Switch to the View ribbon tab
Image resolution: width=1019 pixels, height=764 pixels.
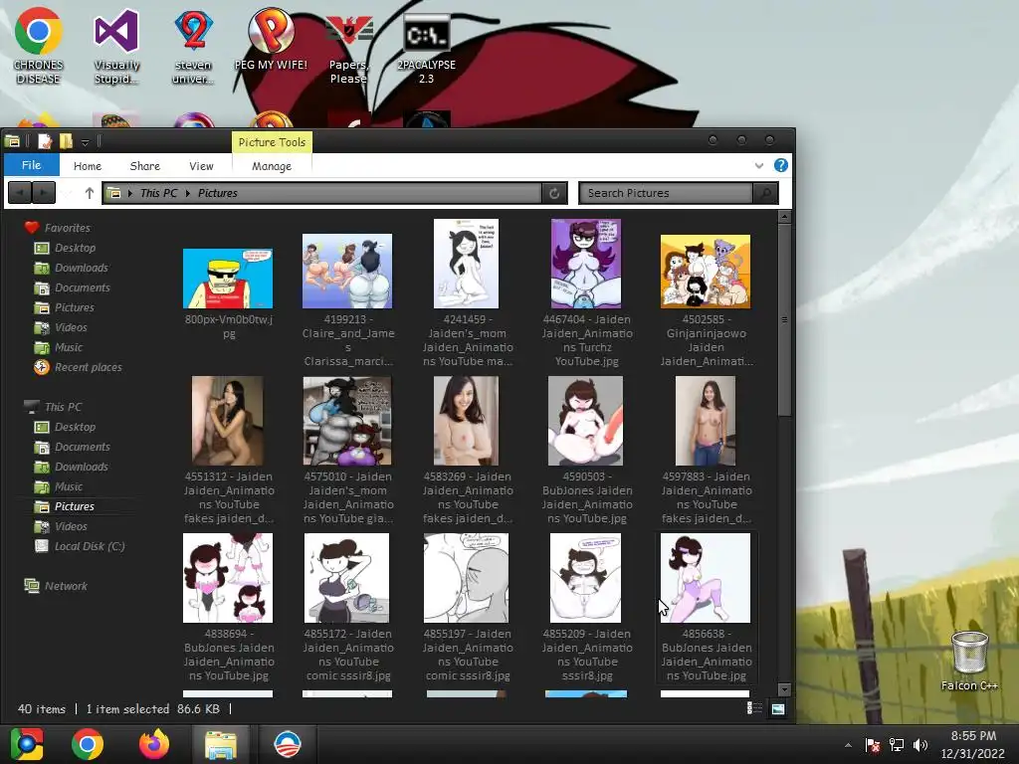pyautogui.click(x=201, y=166)
